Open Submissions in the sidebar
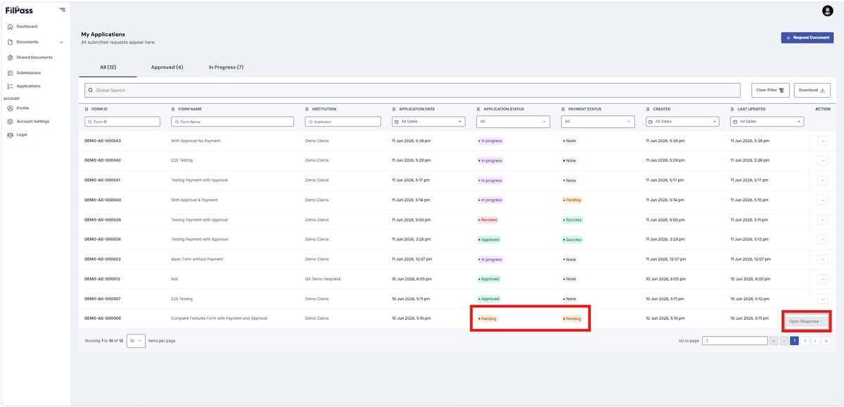The height and width of the screenshot is (407, 844). (29, 73)
